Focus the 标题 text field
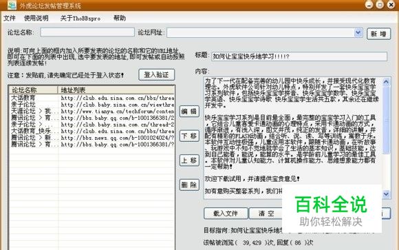The image size is (399, 250). click(x=299, y=56)
